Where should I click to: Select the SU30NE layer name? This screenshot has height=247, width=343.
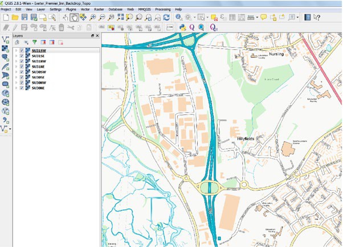(38, 88)
